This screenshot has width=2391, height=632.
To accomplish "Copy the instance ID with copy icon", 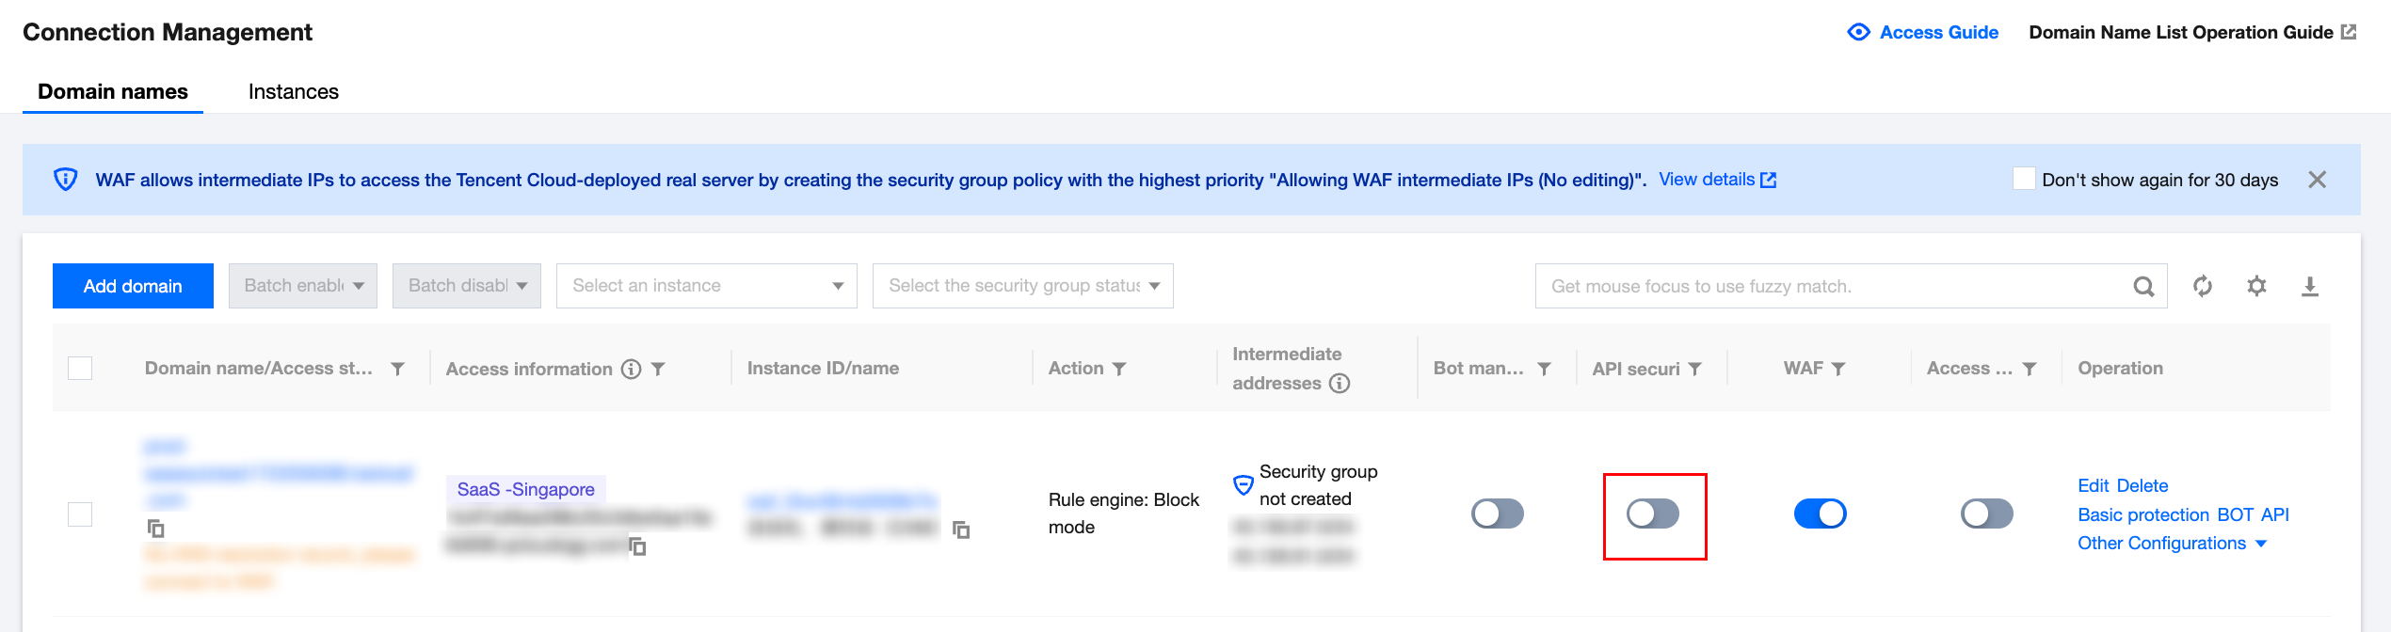I will coord(961,529).
